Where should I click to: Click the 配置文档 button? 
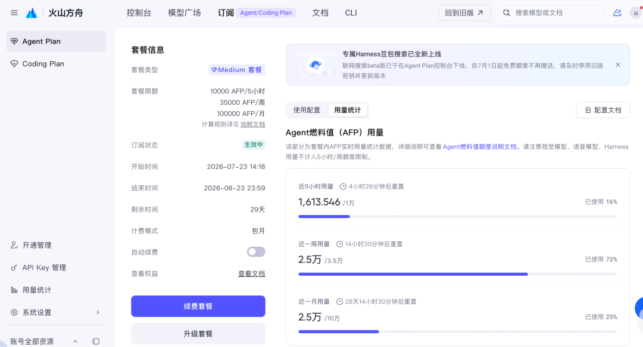(x=603, y=110)
